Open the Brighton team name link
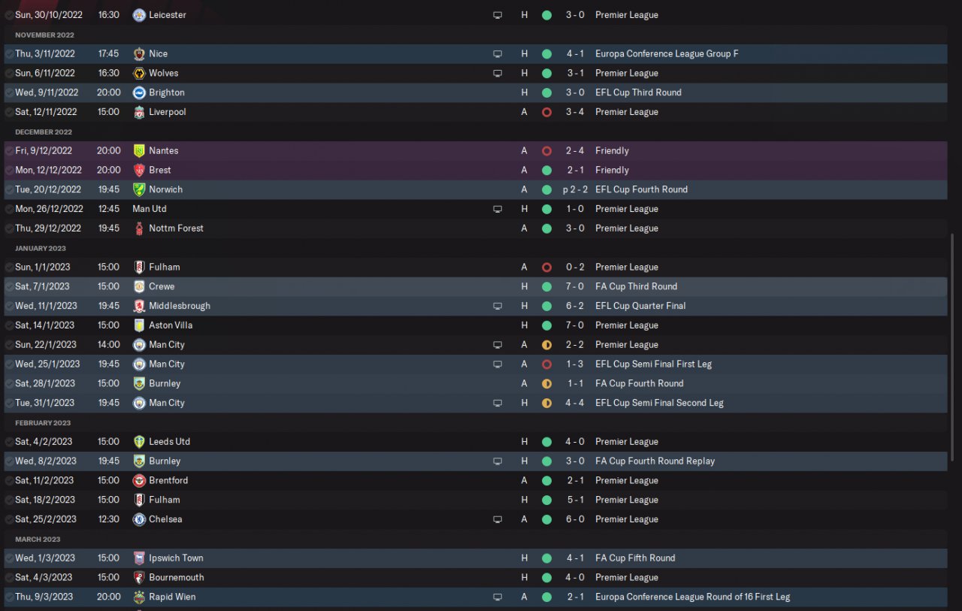962x611 pixels. pyautogui.click(x=166, y=92)
